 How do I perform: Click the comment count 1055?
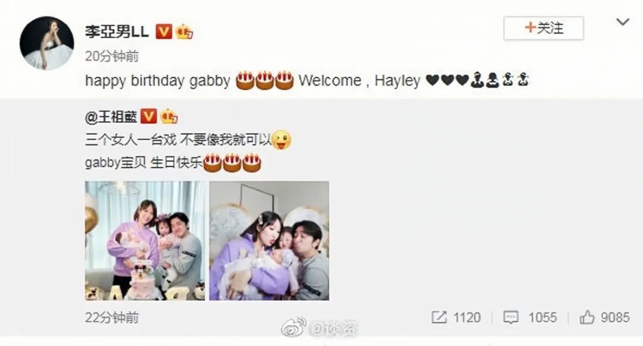coord(542,317)
